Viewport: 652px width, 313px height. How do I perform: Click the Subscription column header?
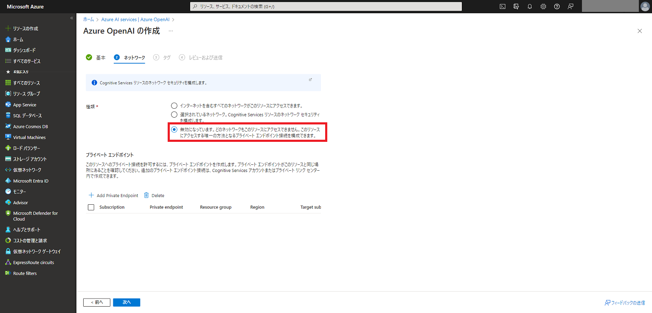pos(112,207)
